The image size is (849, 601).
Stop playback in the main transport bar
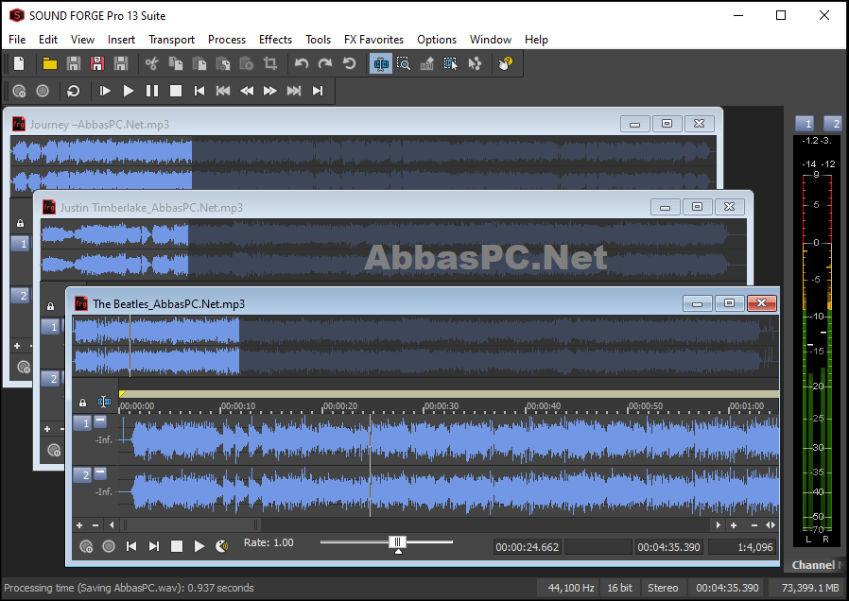click(176, 91)
